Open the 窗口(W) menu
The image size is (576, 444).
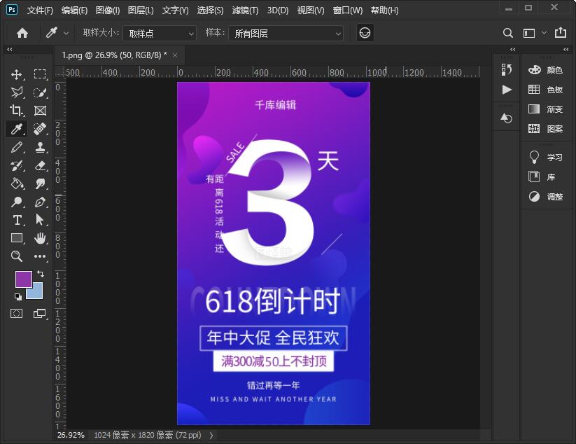348,11
